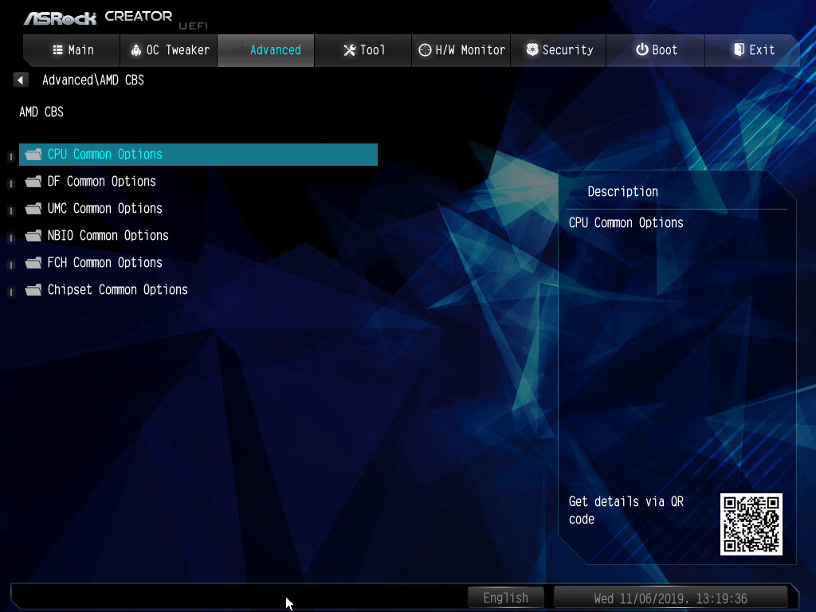Click the FCH Common Options folder icon
This screenshot has height=612, width=816.
click(33, 263)
